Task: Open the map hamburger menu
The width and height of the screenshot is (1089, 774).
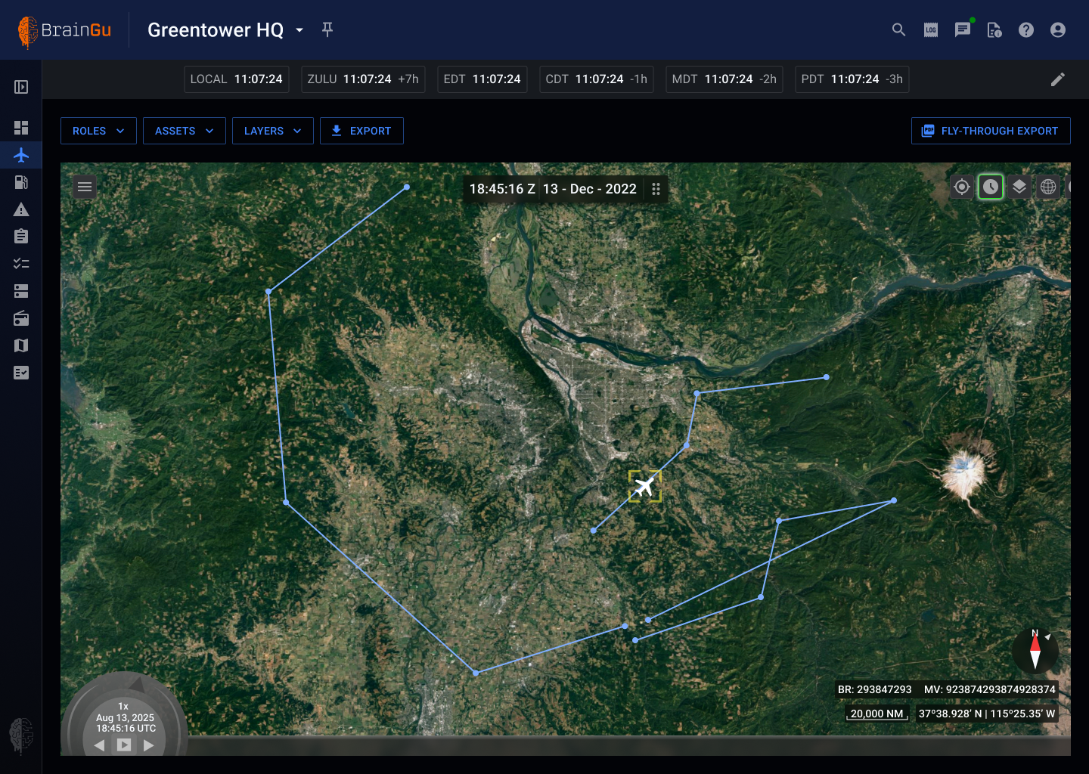Action: (85, 187)
